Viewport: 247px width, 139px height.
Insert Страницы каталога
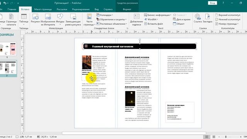tap(11, 20)
